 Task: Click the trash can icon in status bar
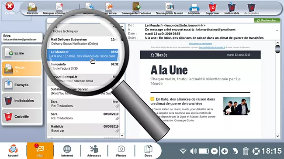tap(246, 151)
